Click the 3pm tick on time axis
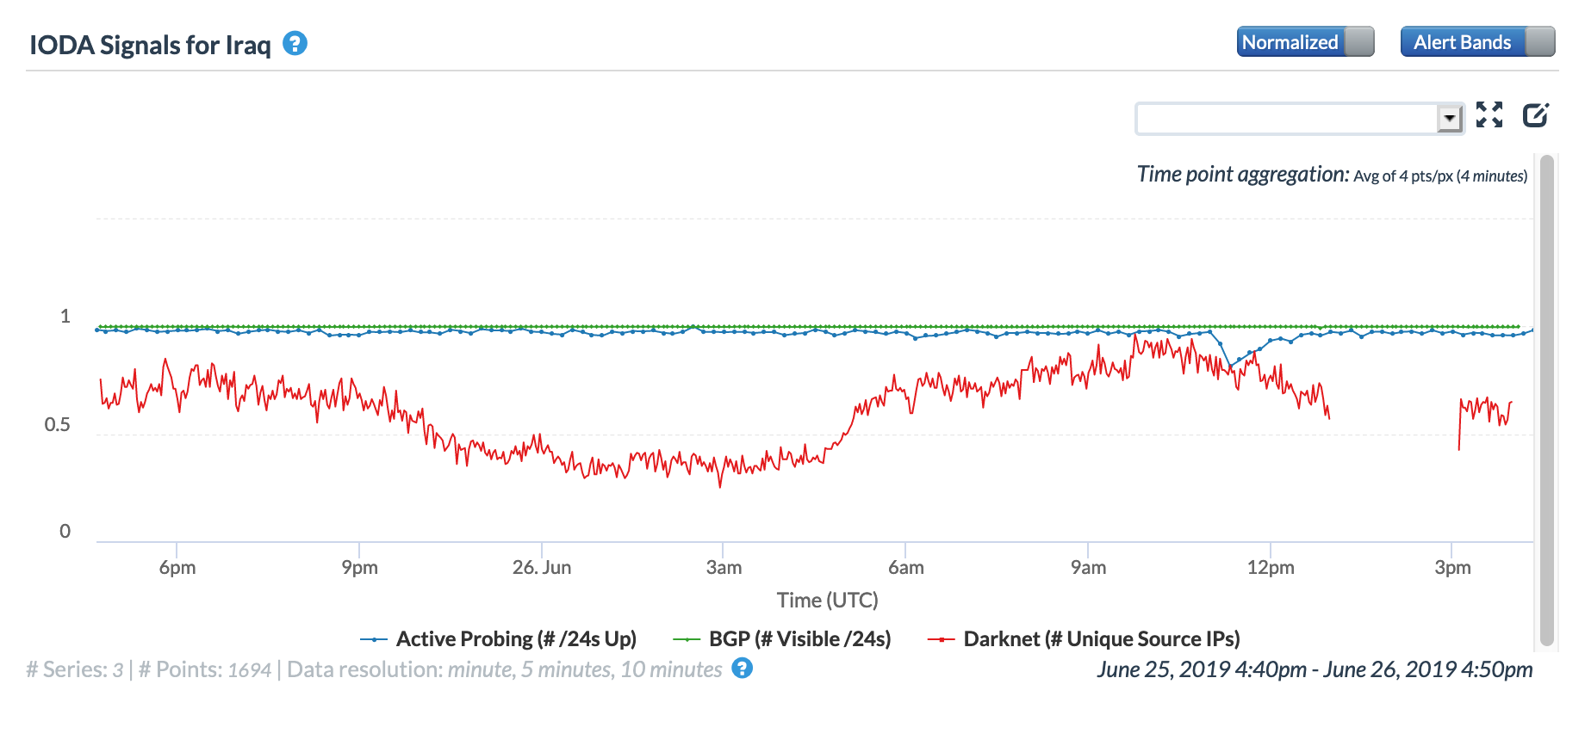The height and width of the screenshot is (752, 1585). (x=1452, y=568)
